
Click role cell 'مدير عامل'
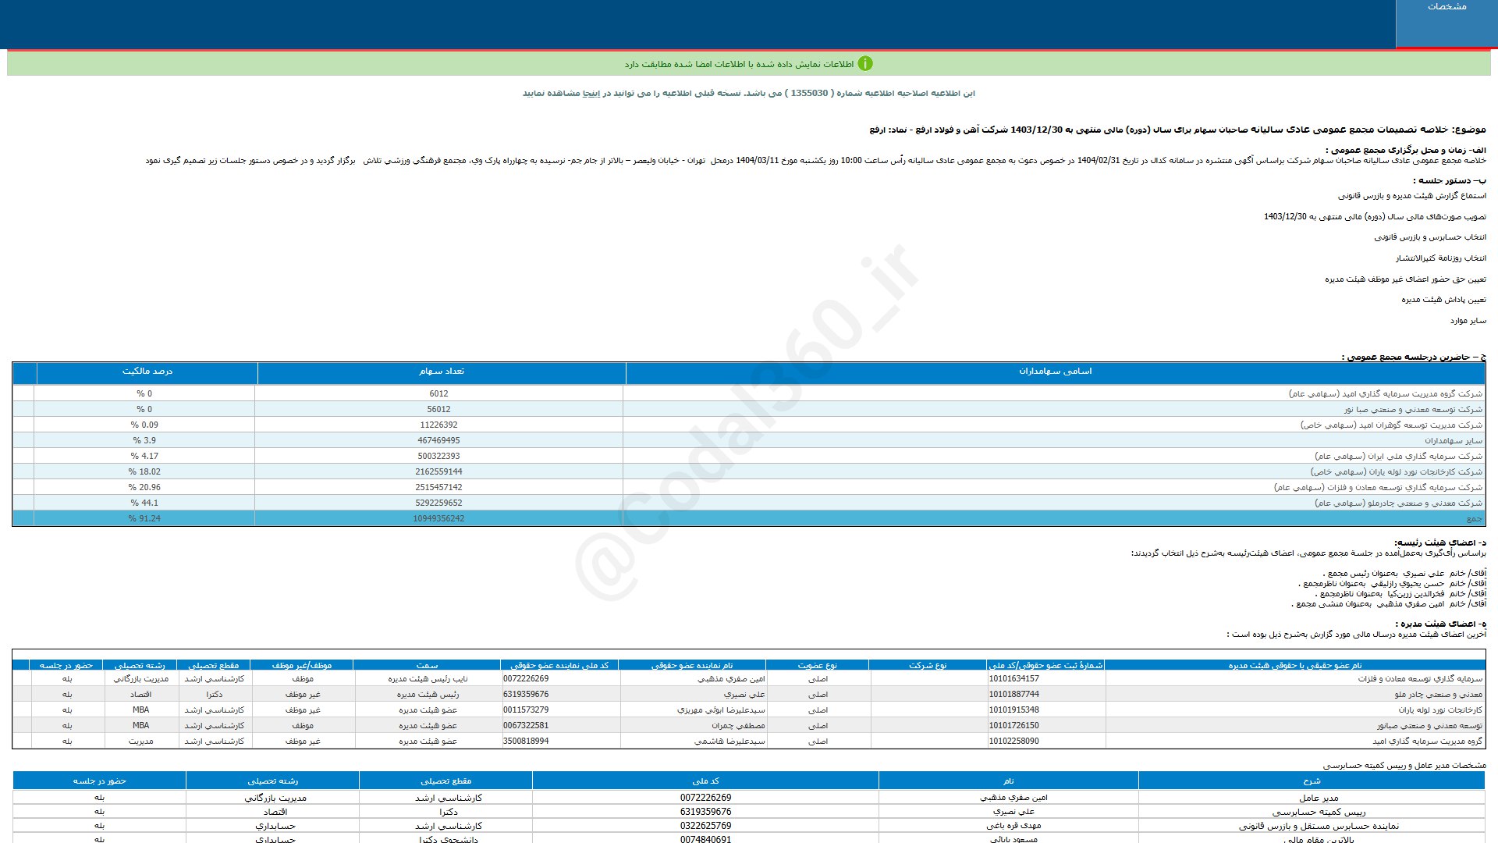[x=1319, y=798]
